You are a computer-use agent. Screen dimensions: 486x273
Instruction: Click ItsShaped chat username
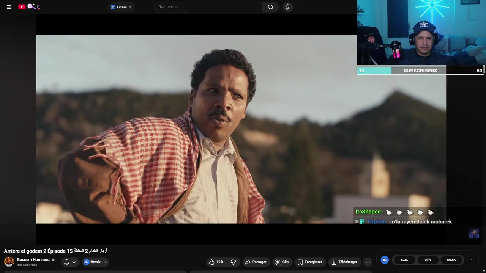click(x=368, y=212)
